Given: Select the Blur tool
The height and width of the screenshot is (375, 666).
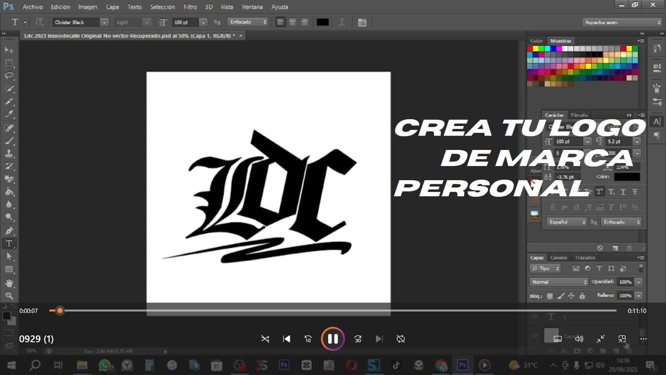Looking at the screenshot, I should 9,205.
